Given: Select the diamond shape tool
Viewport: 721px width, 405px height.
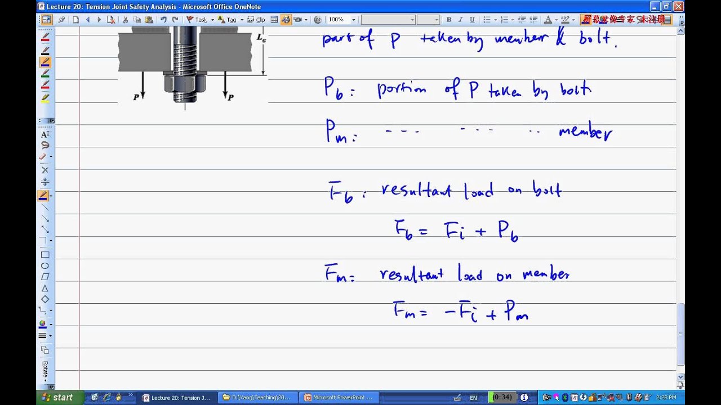Looking at the screenshot, I should [45, 299].
